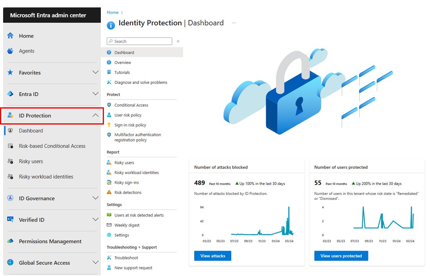This screenshot has width=431, height=276.
Task: Click the Global Secure Access globe icon
Action: pyautogui.click(x=10, y=262)
